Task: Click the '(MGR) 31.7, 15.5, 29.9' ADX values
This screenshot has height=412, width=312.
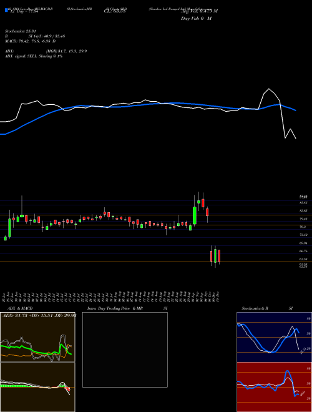Action: [66, 51]
